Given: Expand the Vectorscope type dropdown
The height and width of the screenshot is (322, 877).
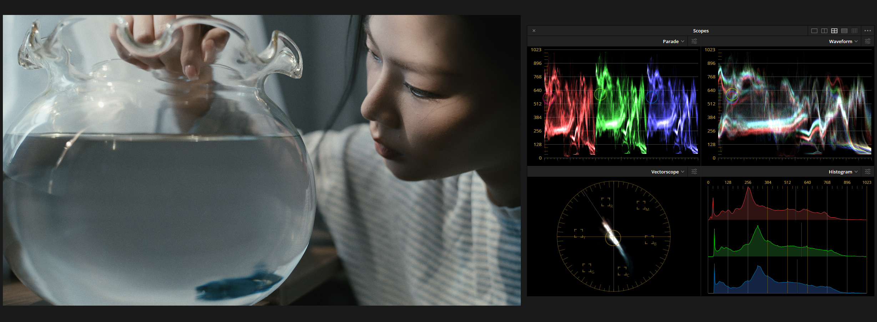Looking at the screenshot, I should [667, 172].
